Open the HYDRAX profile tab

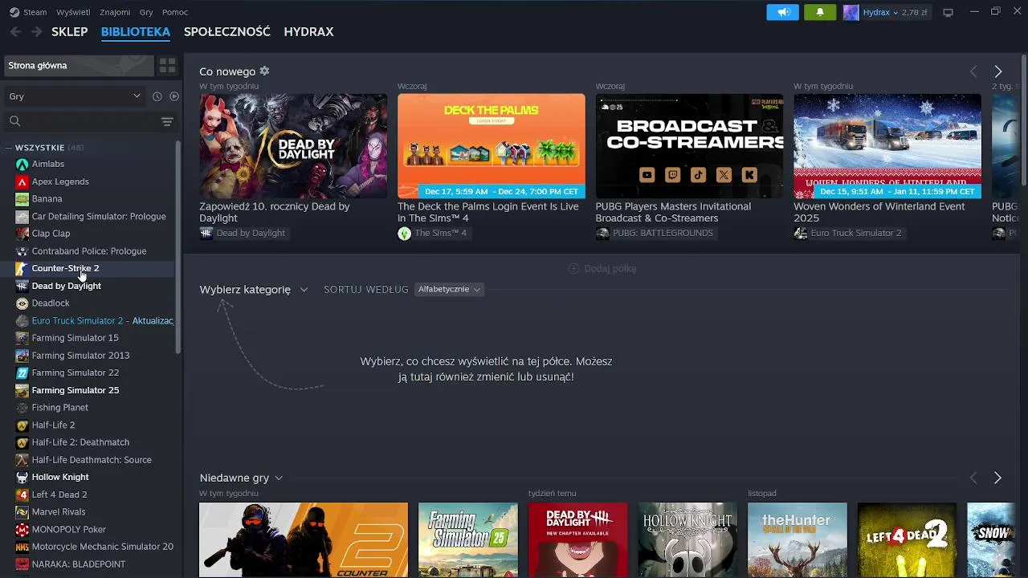click(x=308, y=31)
